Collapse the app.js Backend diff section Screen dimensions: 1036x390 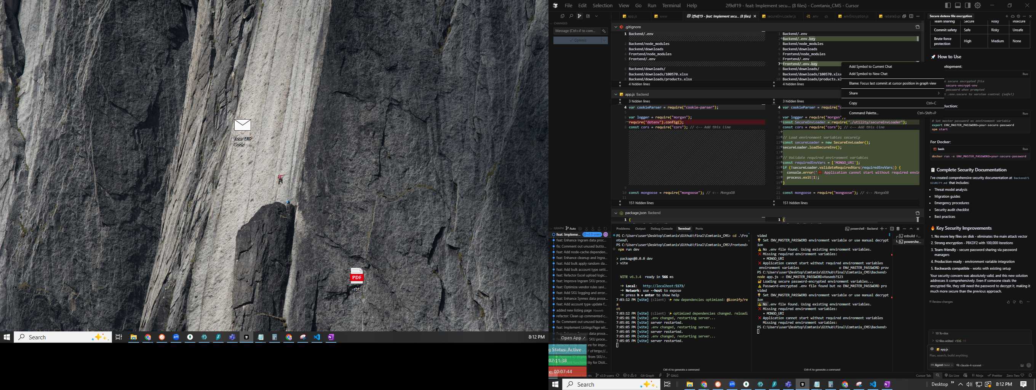(x=616, y=94)
